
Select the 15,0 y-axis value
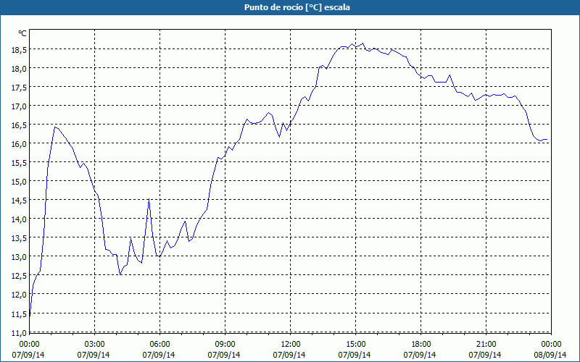click(x=19, y=182)
